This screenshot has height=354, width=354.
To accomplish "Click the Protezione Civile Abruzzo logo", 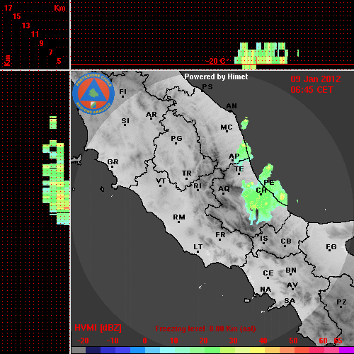I will (x=93, y=93).
